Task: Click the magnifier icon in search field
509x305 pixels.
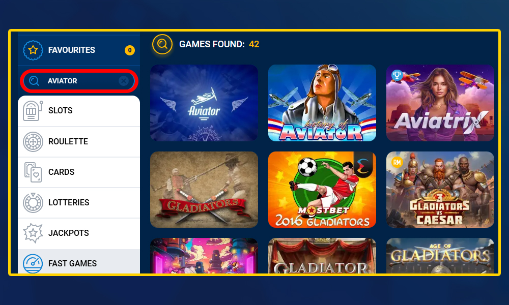Action: (34, 81)
